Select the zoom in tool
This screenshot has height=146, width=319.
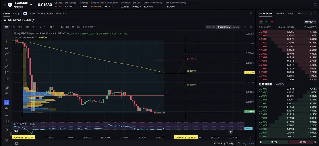point(7,94)
